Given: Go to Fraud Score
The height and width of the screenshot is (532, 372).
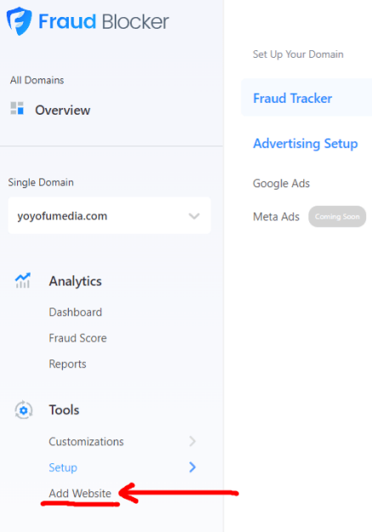Looking at the screenshot, I should (x=77, y=338).
